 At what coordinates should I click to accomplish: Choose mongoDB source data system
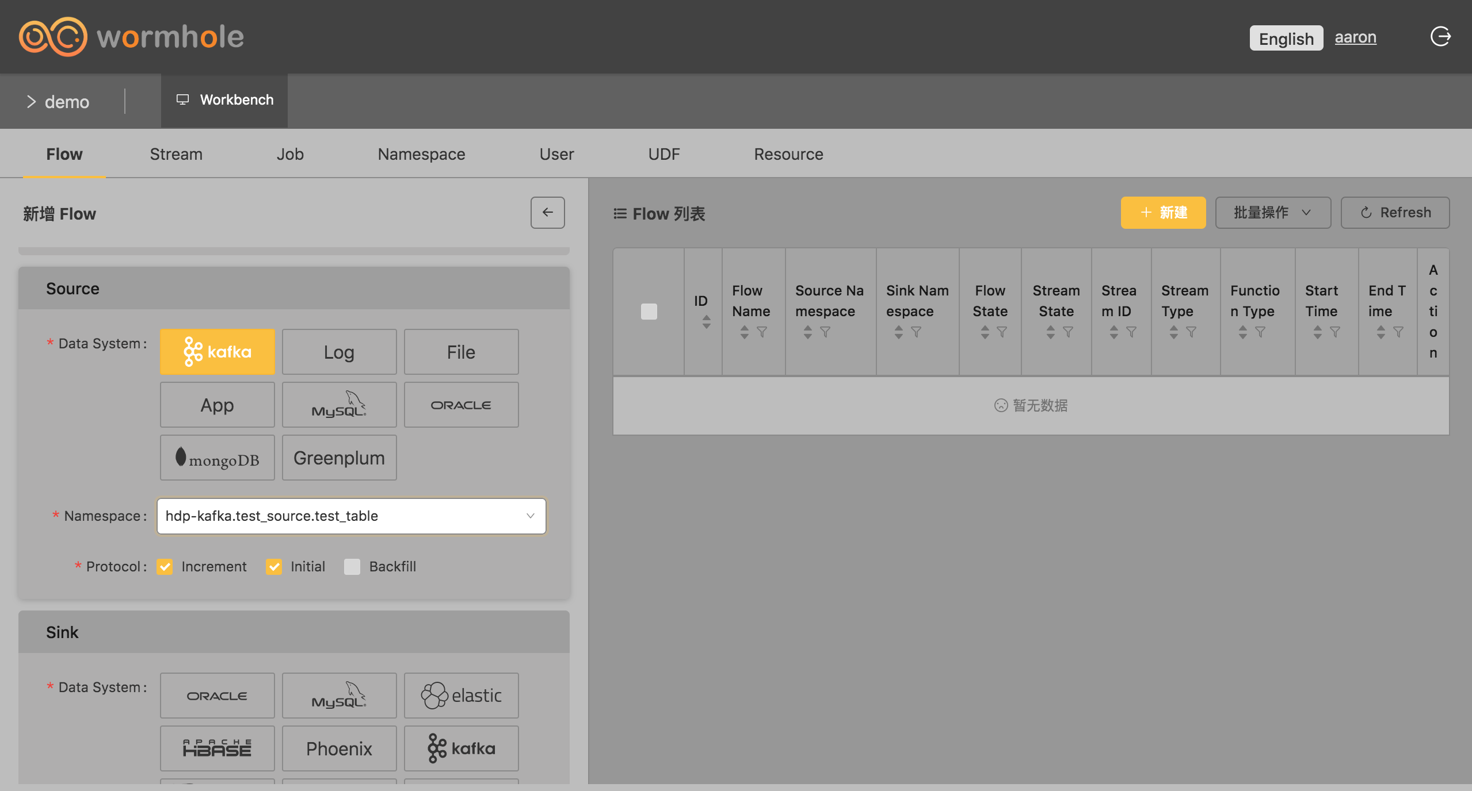click(217, 458)
